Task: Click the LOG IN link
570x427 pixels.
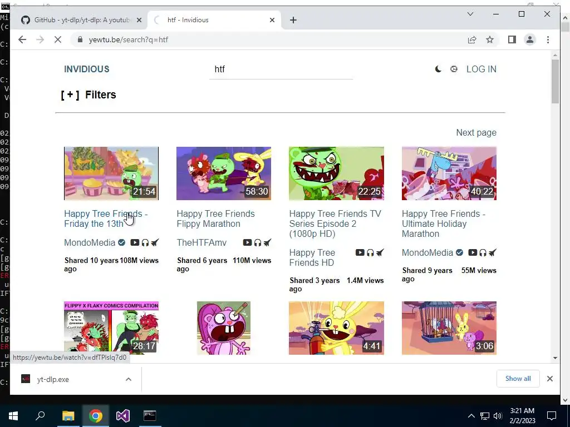Action: pos(481,69)
